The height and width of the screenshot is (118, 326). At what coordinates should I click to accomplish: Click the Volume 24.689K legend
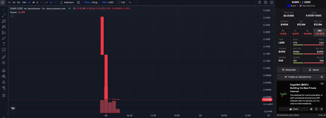pos(17,12)
